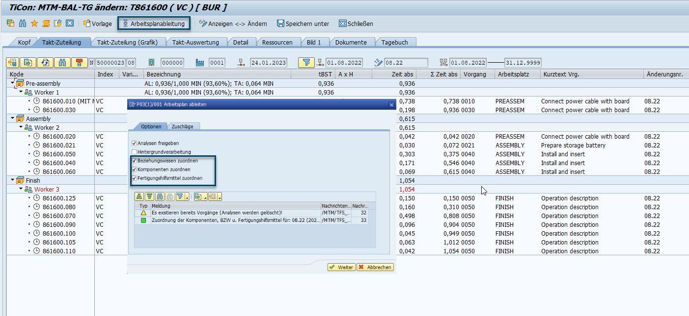The width and height of the screenshot is (689, 316).
Task: Click the Weiter button
Action: pyautogui.click(x=341, y=267)
